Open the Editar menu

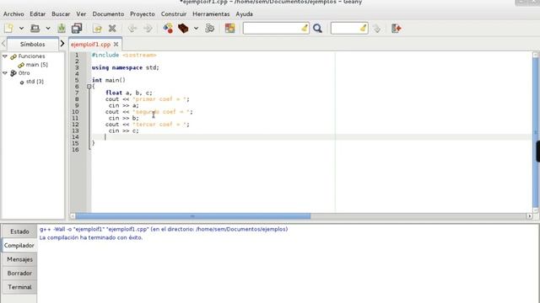[37, 14]
